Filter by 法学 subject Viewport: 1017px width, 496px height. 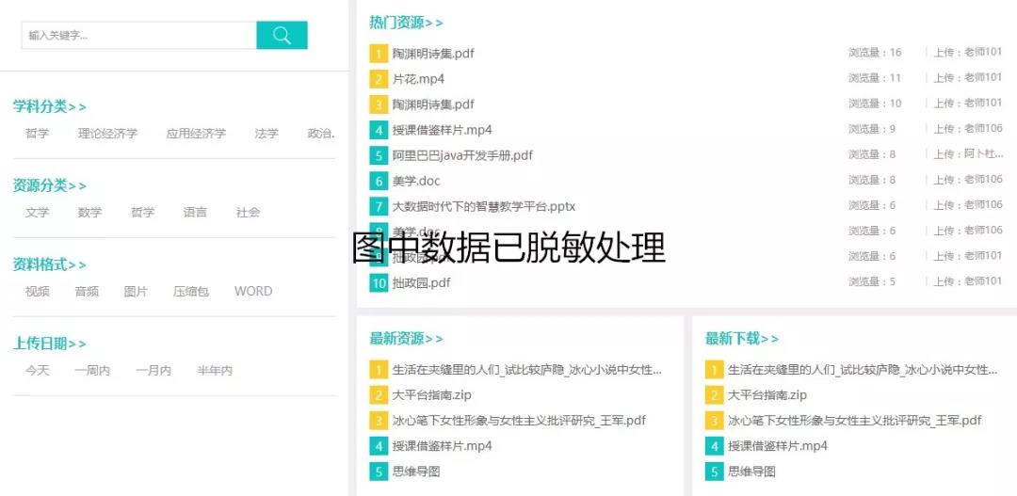(266, 134)
